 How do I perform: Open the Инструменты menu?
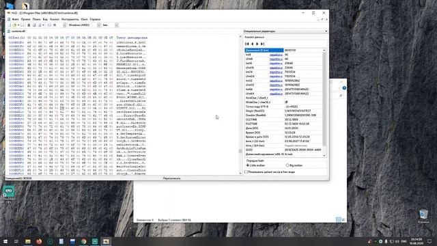[70, 19]
